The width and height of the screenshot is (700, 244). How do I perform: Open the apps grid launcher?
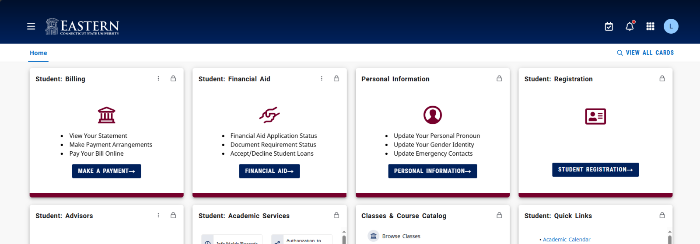tap(650, 27)
